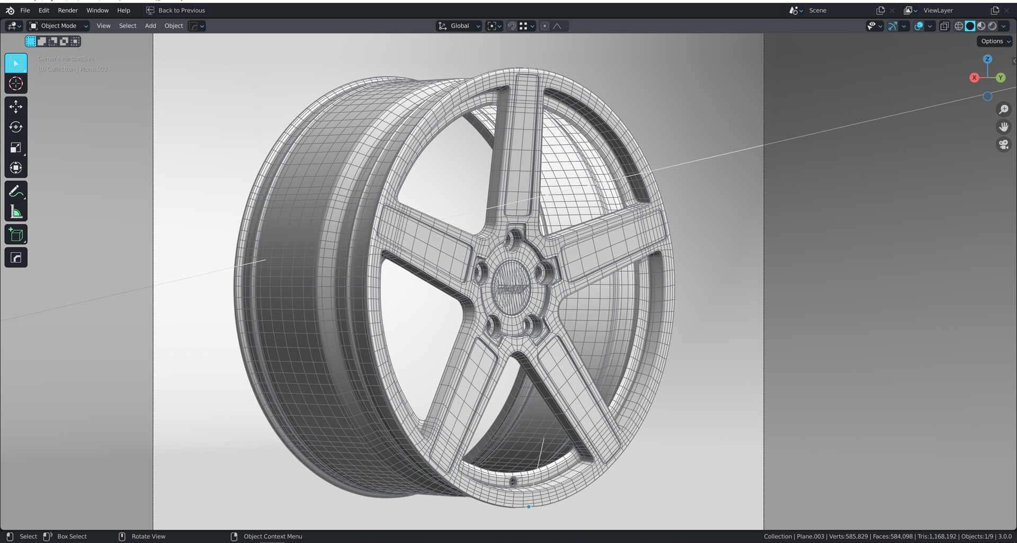1017x543 pixels.
Task: Select the Annotate pencil tool
Action: click(16, 191)
